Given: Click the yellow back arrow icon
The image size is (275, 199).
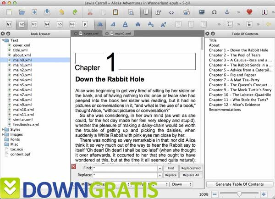Looking at the screenshot, I should pyautogui.click(x=269, y=24).
